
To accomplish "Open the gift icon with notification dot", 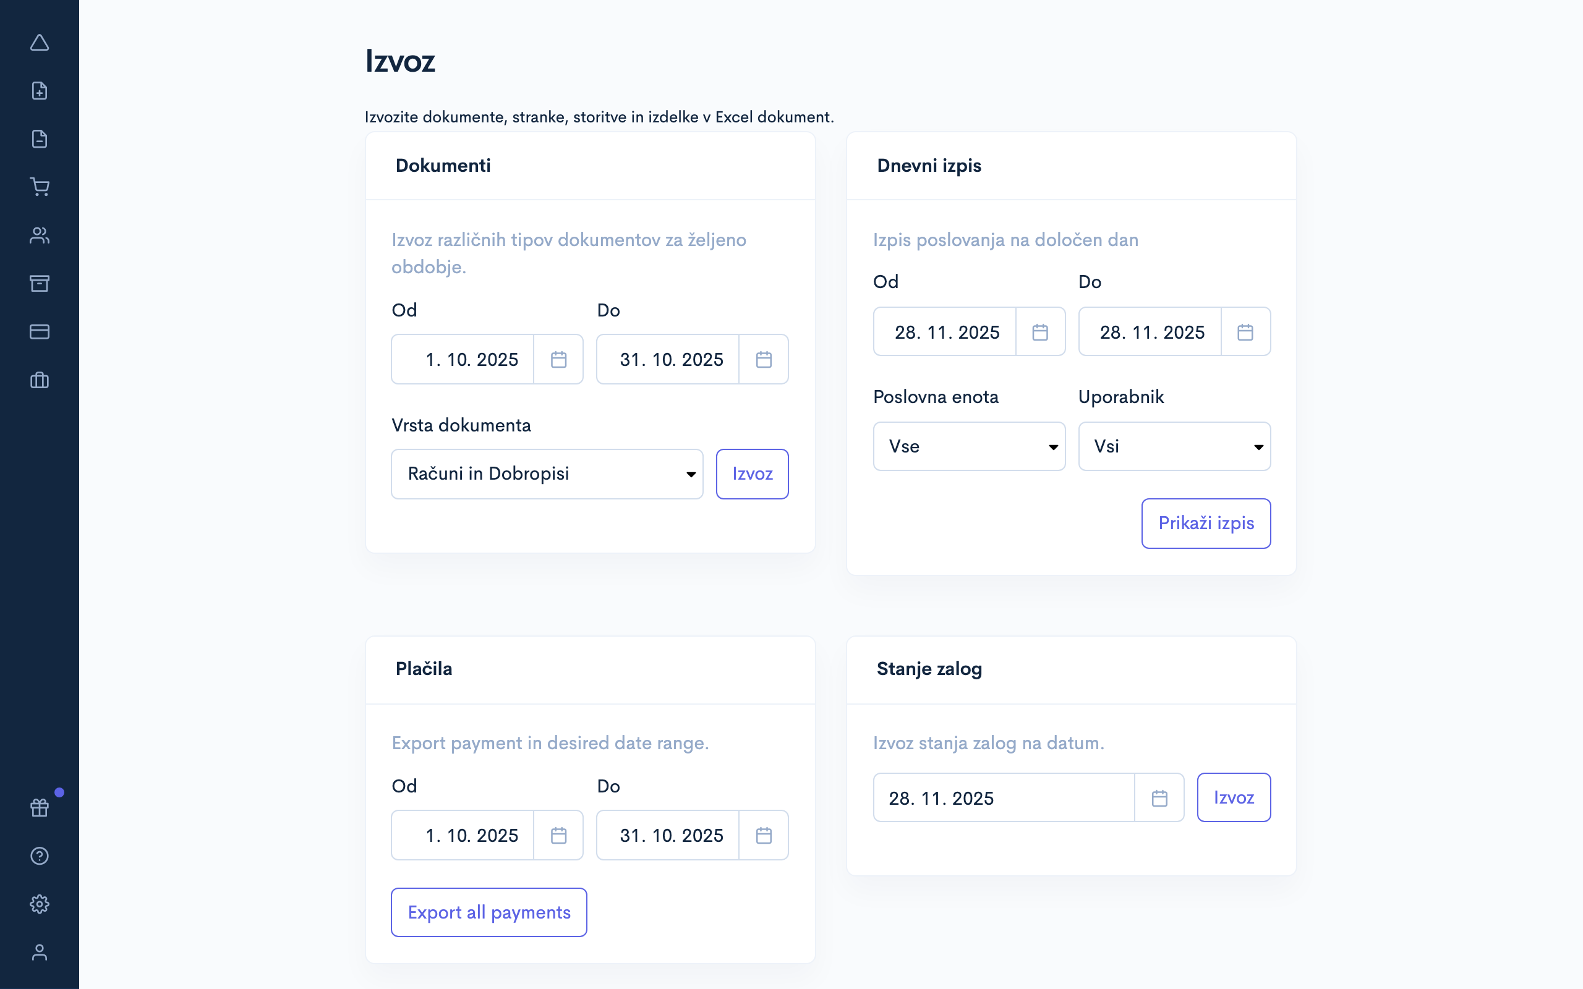I will click(39, 808).
